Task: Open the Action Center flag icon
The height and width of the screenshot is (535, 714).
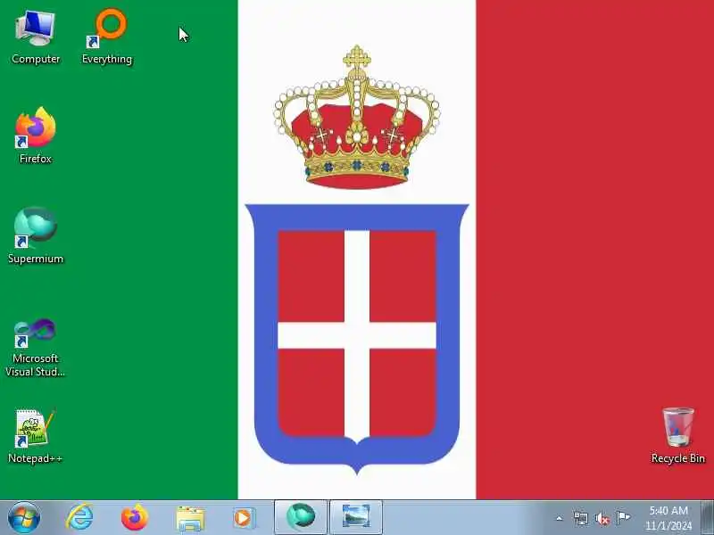Action: pyautogui.click(x=623, y=518)
